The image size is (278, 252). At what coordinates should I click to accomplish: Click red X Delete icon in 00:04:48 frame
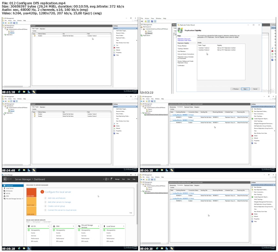tap(114, 126)
